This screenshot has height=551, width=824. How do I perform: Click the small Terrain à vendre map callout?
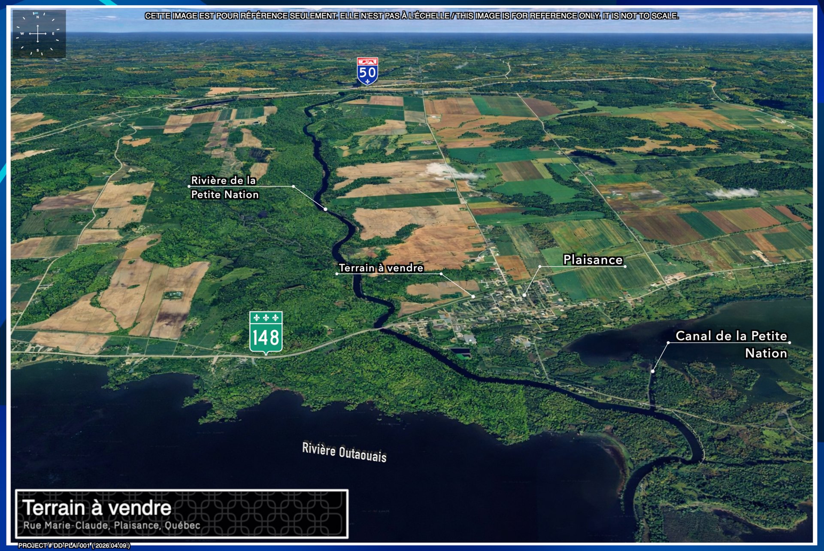pyautogui.click(x=381, y=268)
